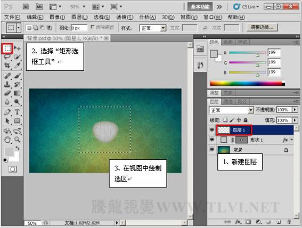Expand more workspaces chevron
This screenshot has height=228, width=302.
click(x=219, y=7)
